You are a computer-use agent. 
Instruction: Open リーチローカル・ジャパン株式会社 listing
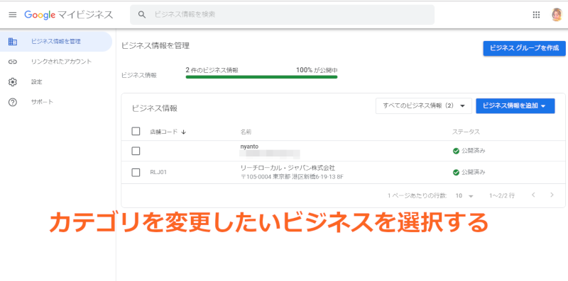[x=288, y=168]
